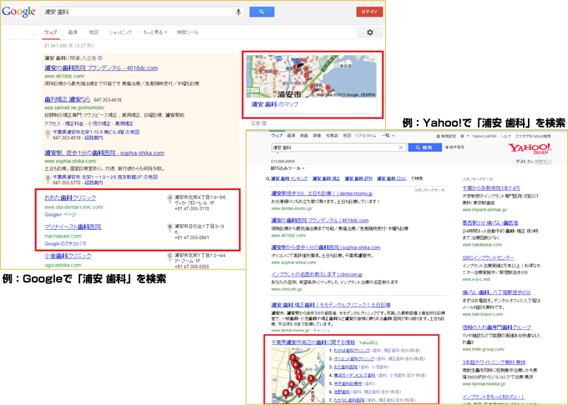568x405 pixels.
Task: Open the 信頼の入れ歯専門歯科グループ sponsored link
Action: point(497,327)
